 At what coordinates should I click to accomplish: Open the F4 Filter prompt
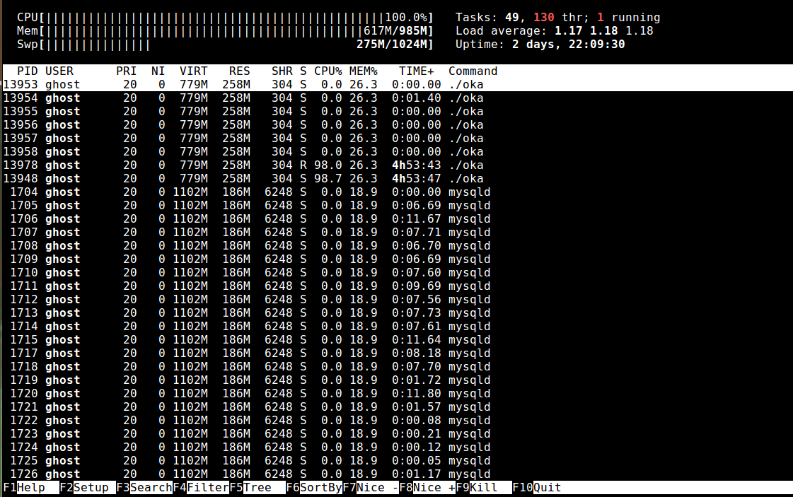(207, 488)
